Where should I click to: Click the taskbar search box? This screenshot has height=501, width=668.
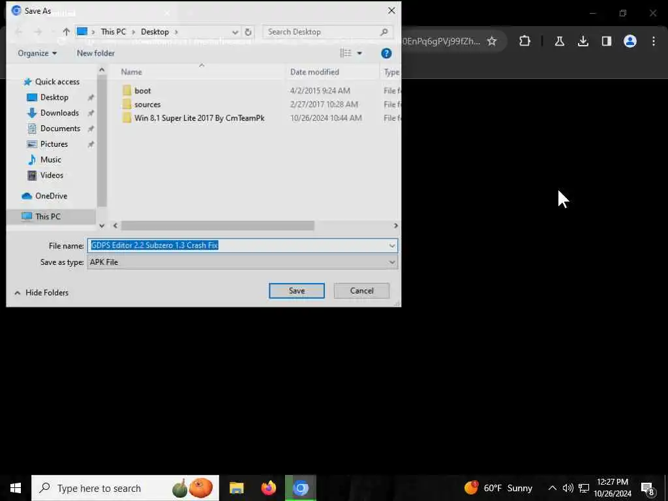click(x=125, y=488)
